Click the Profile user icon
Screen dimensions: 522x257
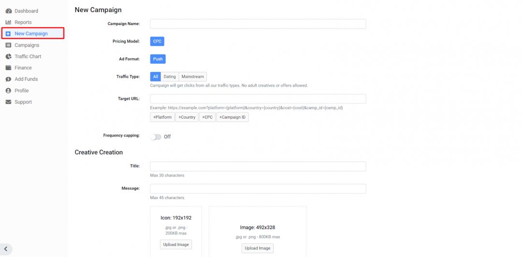click(x=8, y=91)
